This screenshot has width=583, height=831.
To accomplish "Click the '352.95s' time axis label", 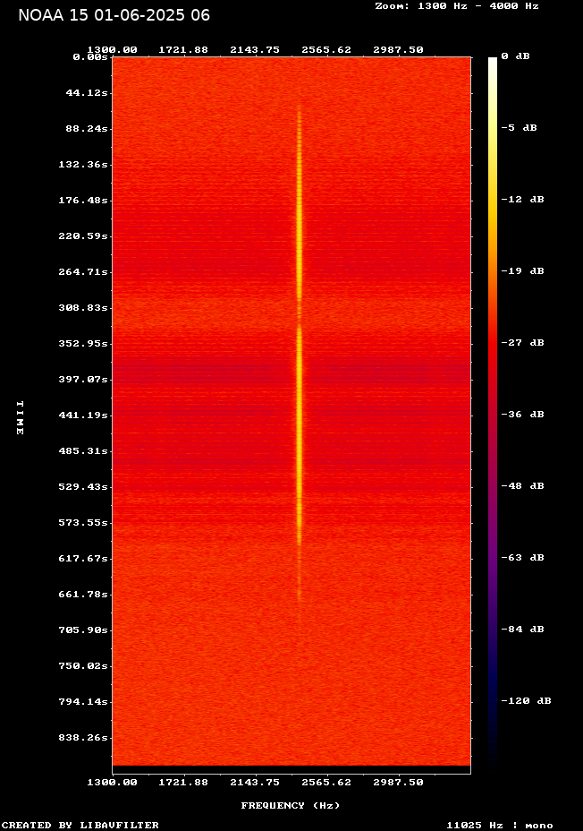I will tap(83, 344).
